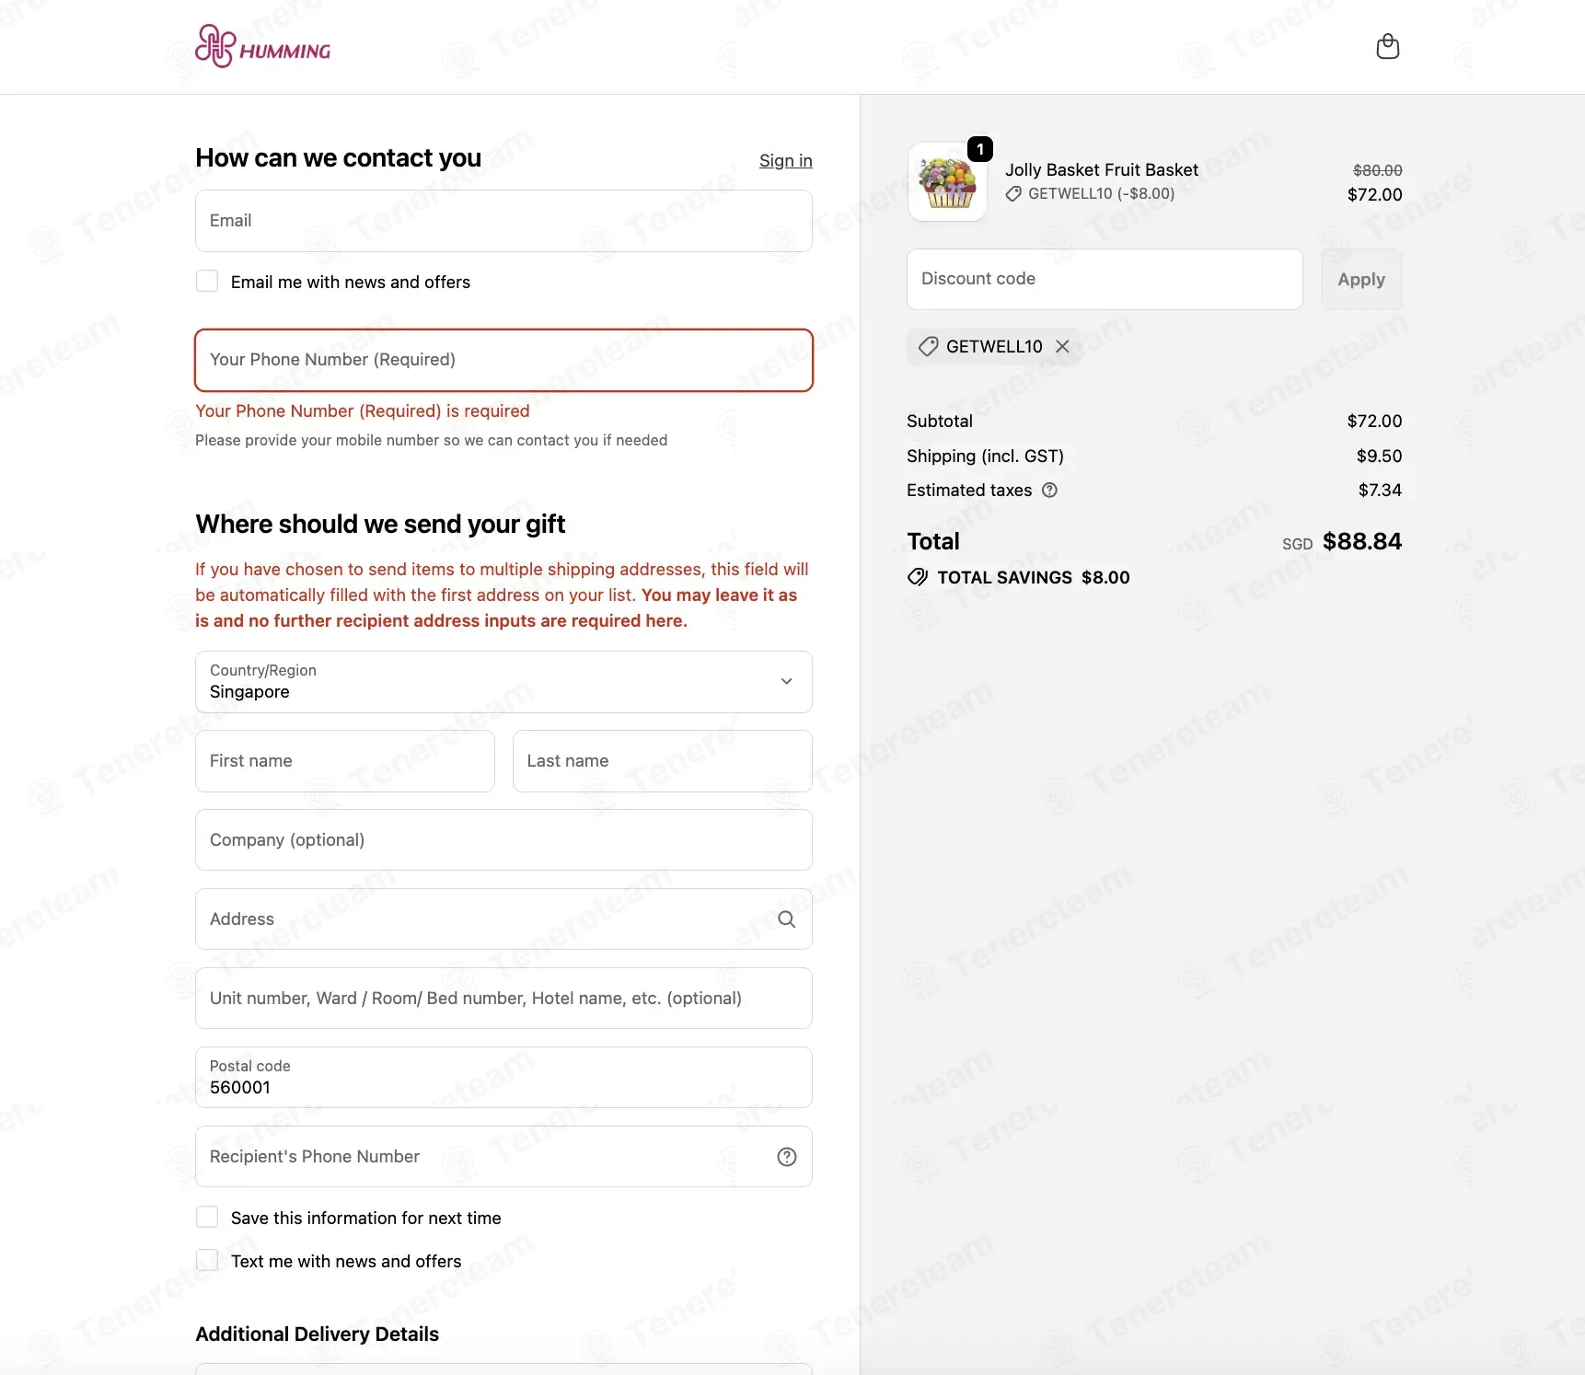Image resolution: width=1585 pixels, height=1375 pixels.
Task: Click the Total Savings tag icon
Action: pyautogui.click(x=918, y=578)
